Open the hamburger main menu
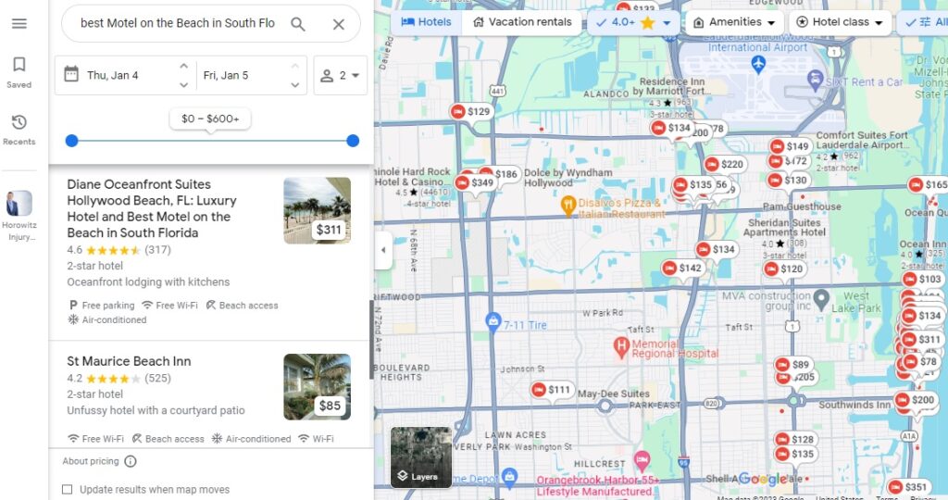The image size is (948, 500). click(19, 23)
